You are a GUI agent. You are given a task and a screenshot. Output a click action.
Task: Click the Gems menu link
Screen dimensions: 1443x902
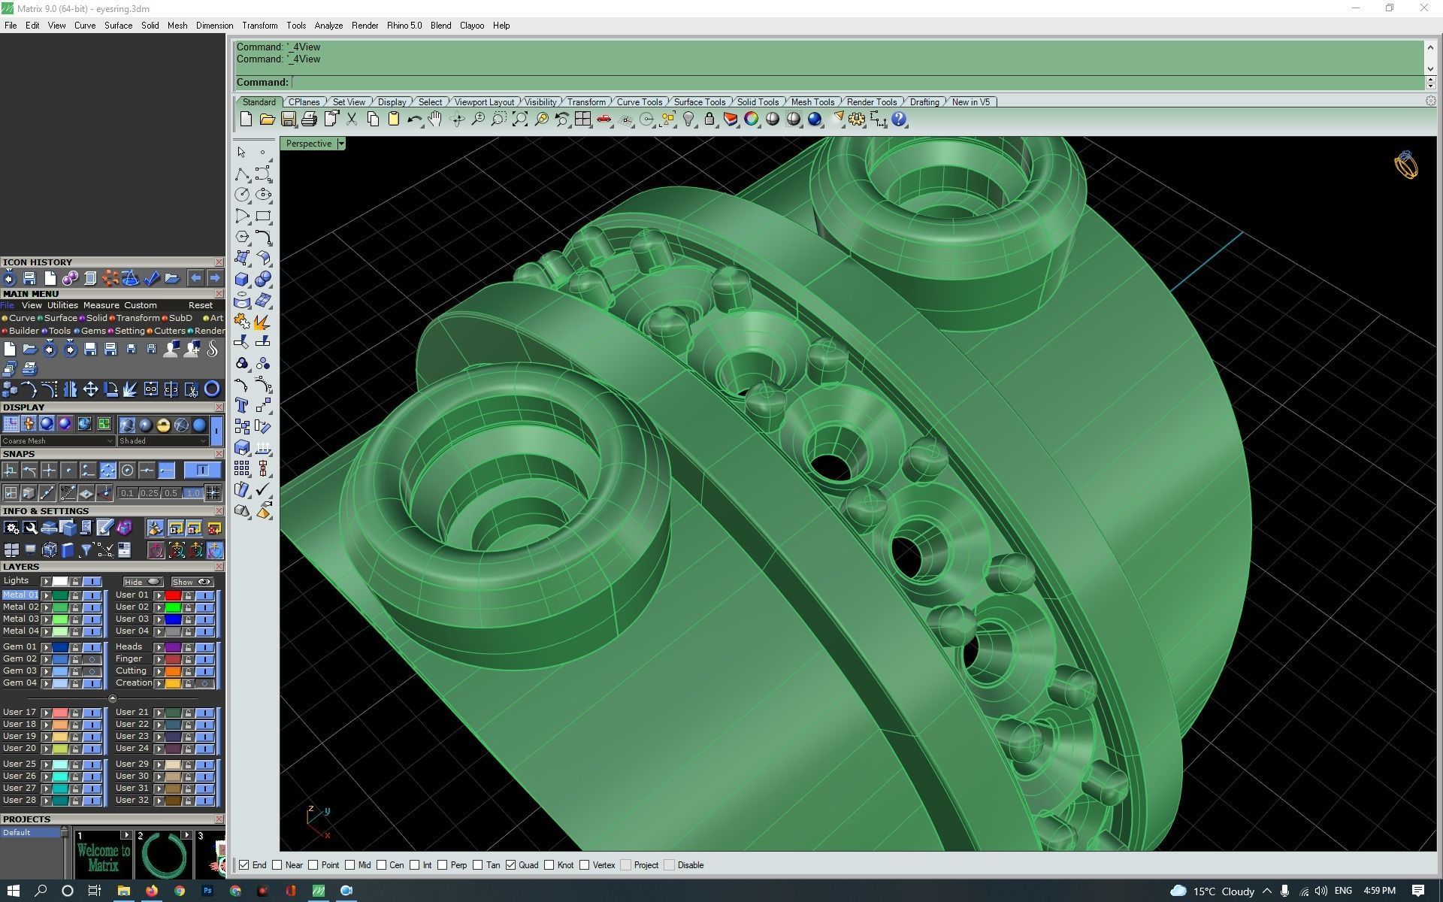[93, 331]
